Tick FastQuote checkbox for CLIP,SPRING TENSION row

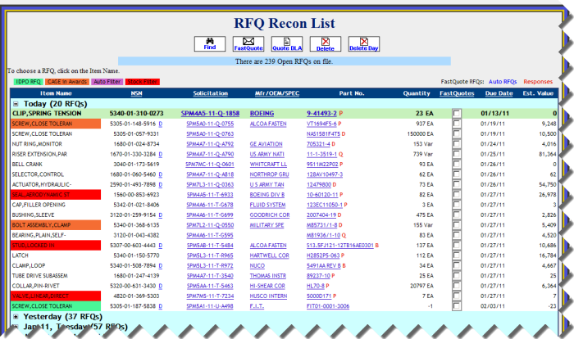pos(457,113)
